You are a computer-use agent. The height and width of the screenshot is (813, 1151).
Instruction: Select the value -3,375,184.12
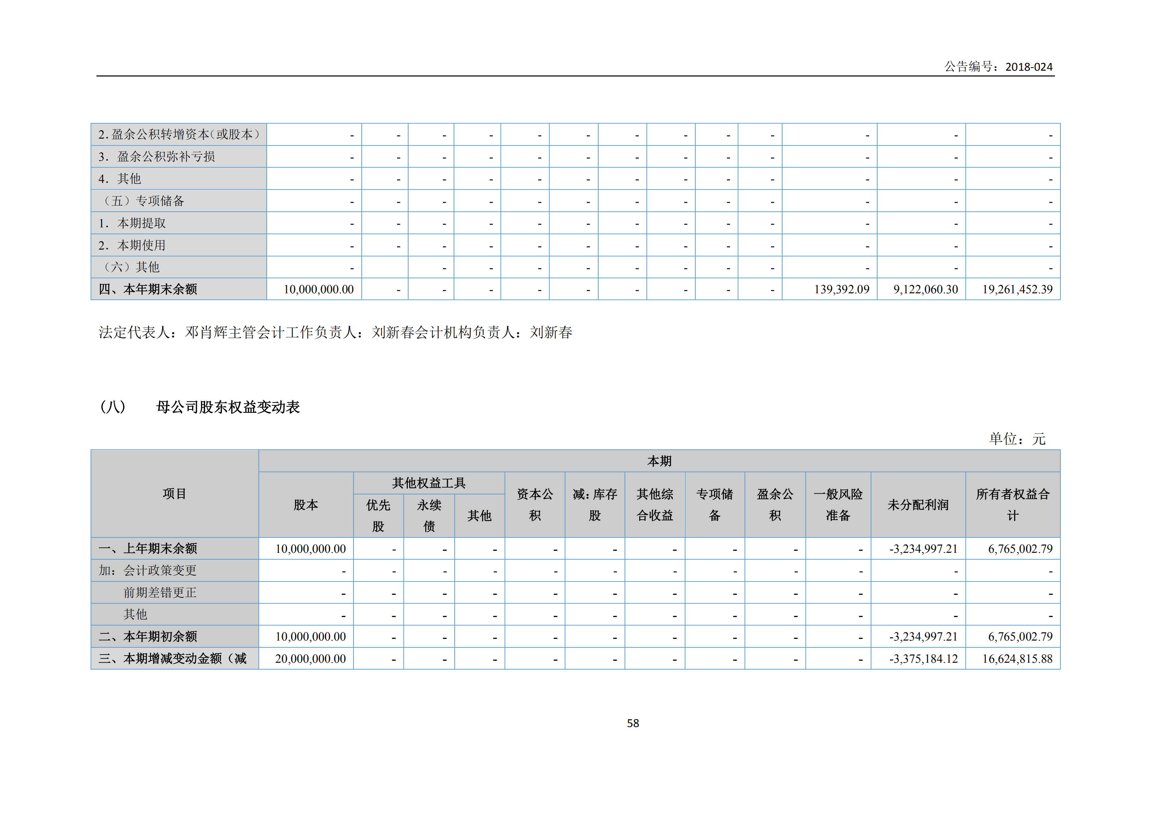coord(923,659)
